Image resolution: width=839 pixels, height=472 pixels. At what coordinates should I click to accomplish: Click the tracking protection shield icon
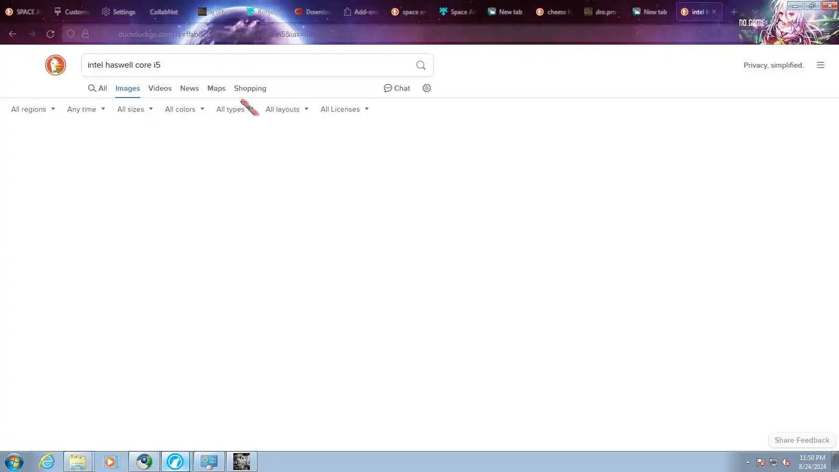click(x=71, y=34)
